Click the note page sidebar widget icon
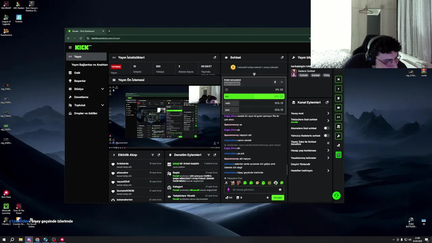 pos(339,98)
